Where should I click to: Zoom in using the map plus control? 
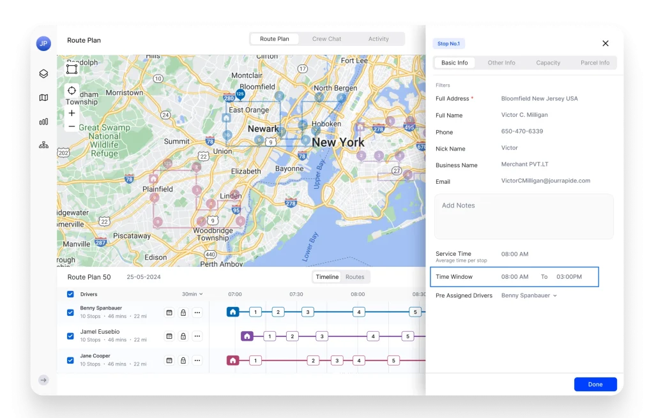tap(72, 113)
